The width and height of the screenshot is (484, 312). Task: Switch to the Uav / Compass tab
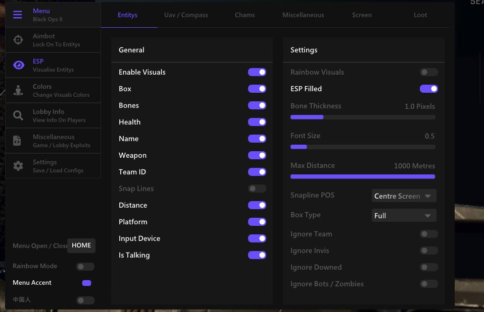pos(186,15)
